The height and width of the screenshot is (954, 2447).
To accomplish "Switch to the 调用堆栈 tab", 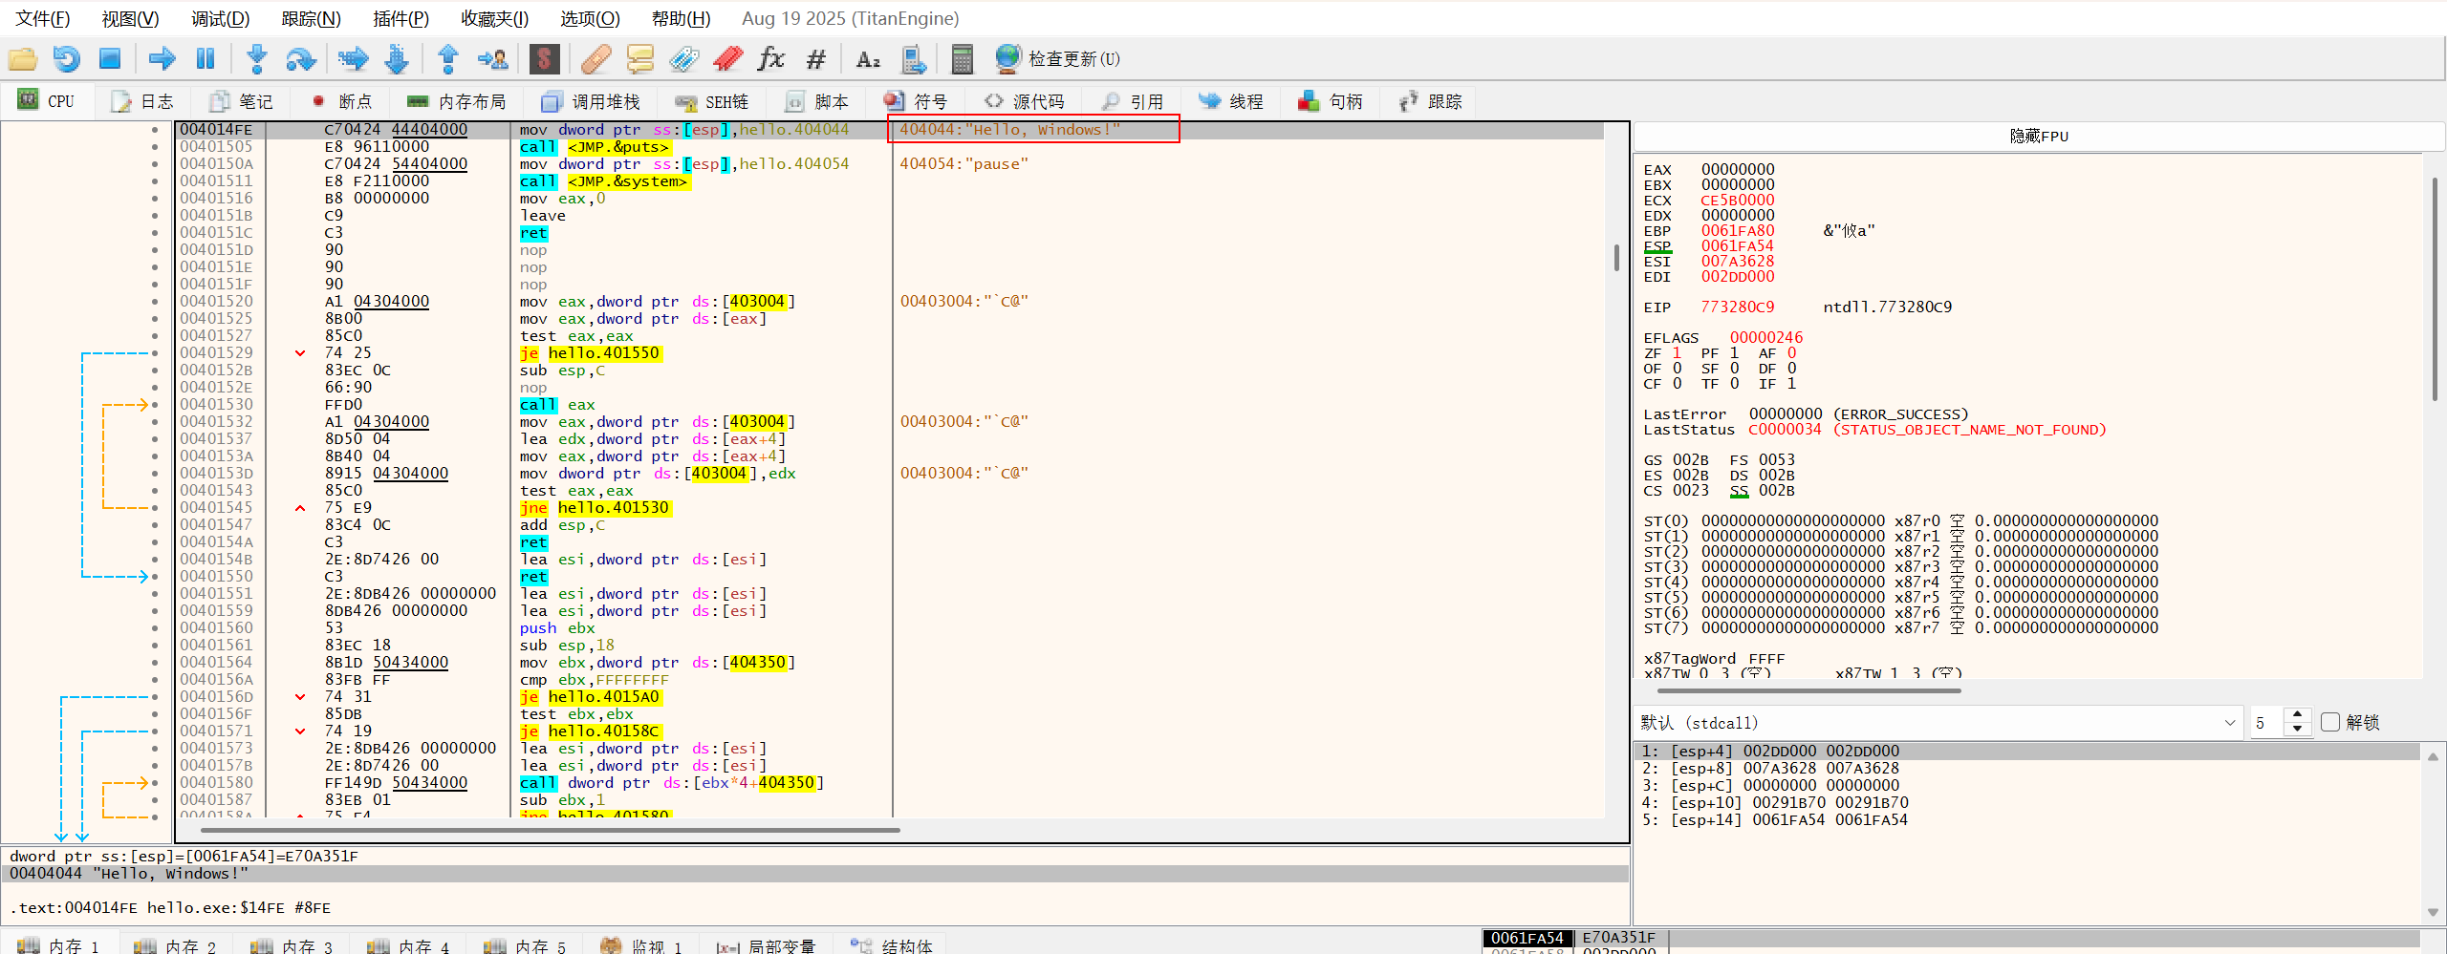I will pos(590,101).
